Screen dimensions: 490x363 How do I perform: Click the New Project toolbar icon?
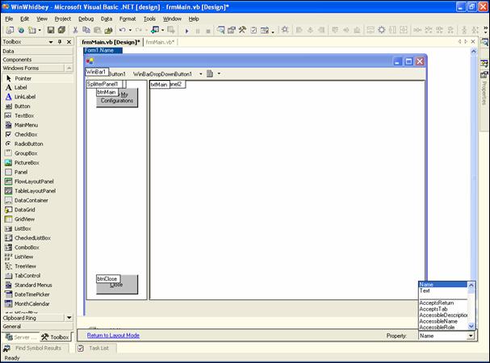click(10, 30)
